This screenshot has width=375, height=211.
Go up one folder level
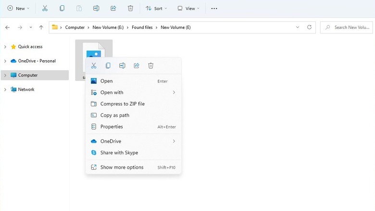pyautogui.click(x=41, y=27)
